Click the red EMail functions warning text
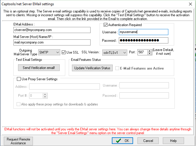 (98, 131)
